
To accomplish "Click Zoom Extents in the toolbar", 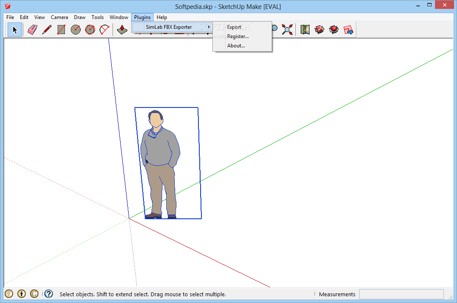I will 287,29.
